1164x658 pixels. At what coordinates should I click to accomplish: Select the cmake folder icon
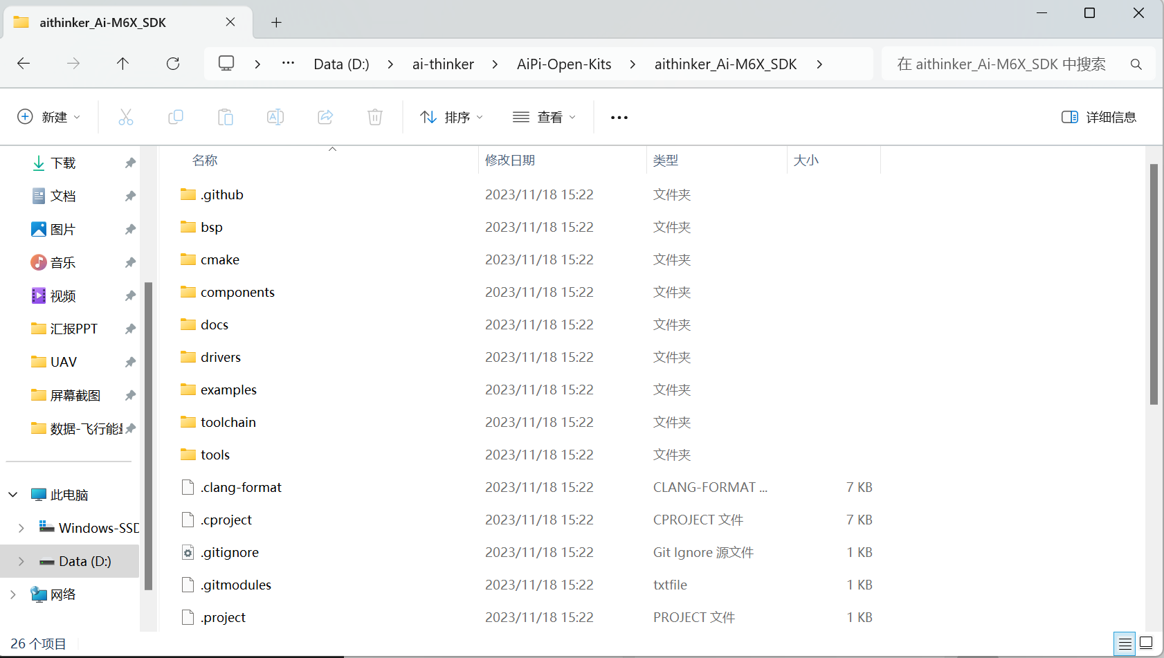[188, 259]
